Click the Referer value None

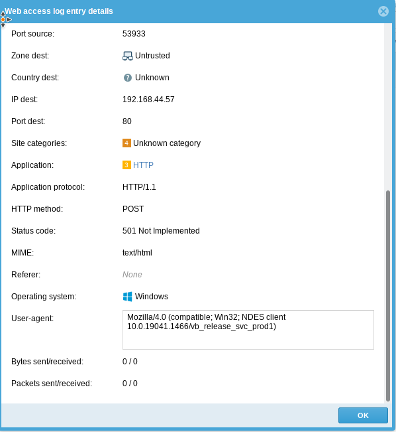tap(132, 275)
